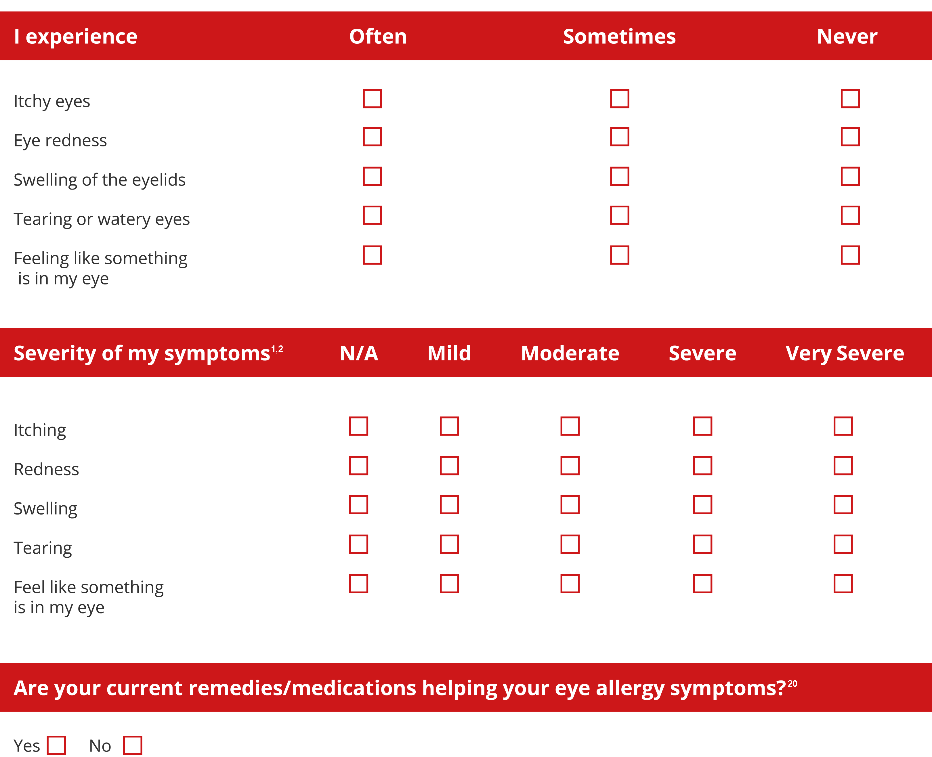Tick Often for Tearing or watery eyes
The width and height of the screenshot is (932, 757).
point(372,215)
